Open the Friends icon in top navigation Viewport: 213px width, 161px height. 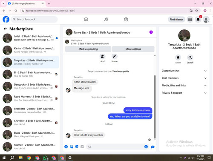point(106,19)
